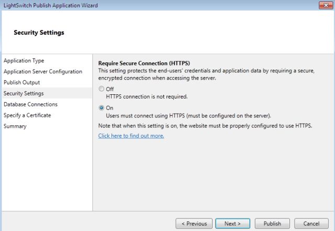Click the LightSwitch Publish Application Wizard title bar
Image resolution: width=335 pixels, height=231 pixels.
[x=131, y=5]
